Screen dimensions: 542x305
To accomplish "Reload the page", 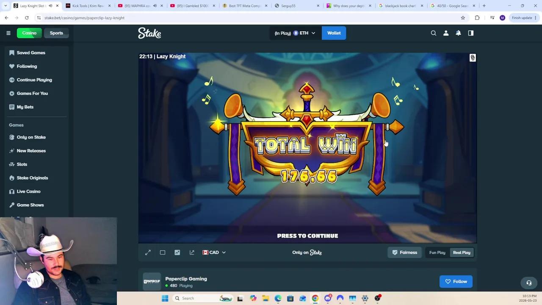I will click(27, 18).
